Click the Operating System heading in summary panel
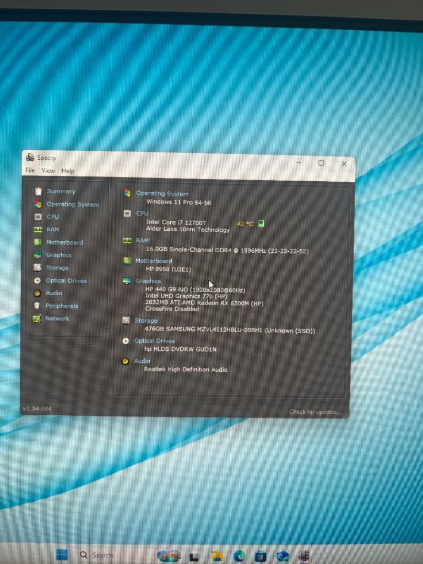The image size is (423, 564). [x=162, y=193]
